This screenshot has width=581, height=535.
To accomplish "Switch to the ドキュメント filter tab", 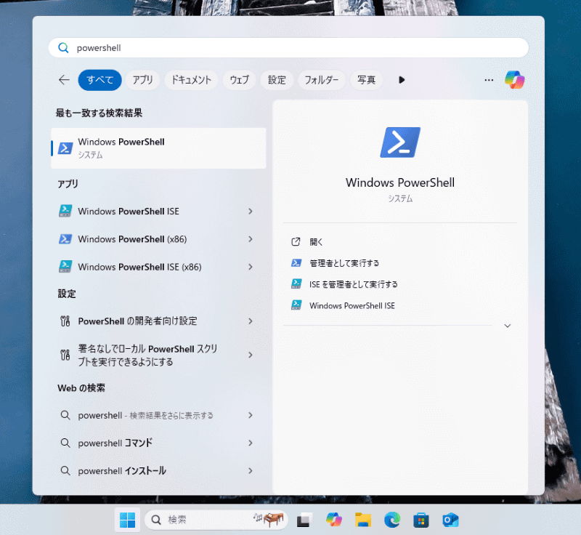I will click(191, 80).
